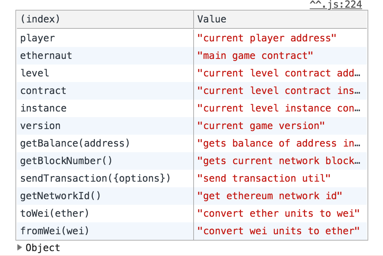Image resolution: width=383 pixels, height=256 pixels.
Task: Sort by the (index) column header
Action: click(105, 19)
